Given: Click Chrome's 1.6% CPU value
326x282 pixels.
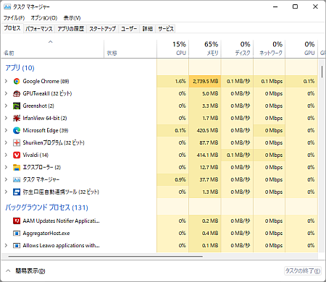Looking at the screenshot, I should click(x=180, y=81).
